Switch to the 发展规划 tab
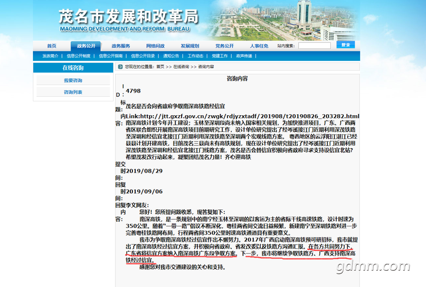Viewport: 426px width, 287px height. click(x=190, y=46)
